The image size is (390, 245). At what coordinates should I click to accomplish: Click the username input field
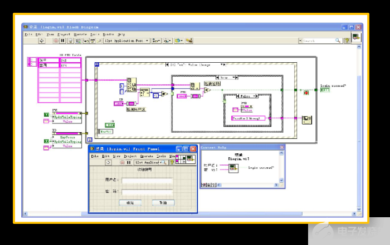[x=147, y=180]
